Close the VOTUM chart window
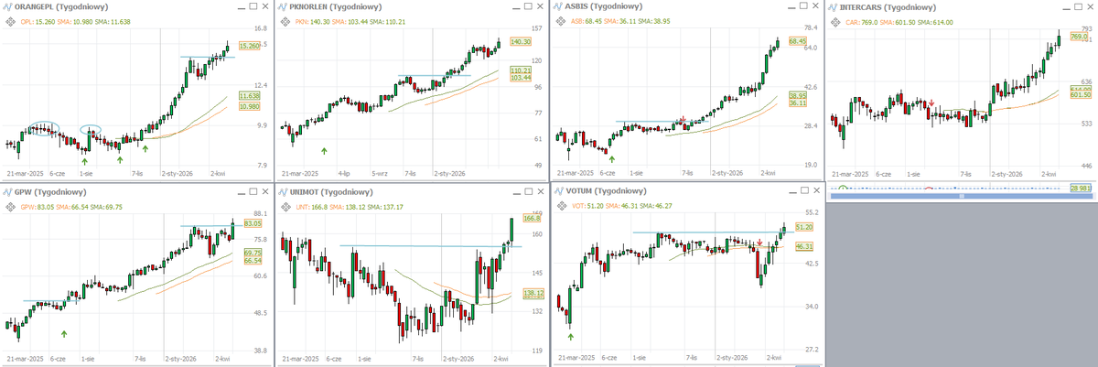The width and height of the screenshot is (1098, 367). click(x=815, y=190)
